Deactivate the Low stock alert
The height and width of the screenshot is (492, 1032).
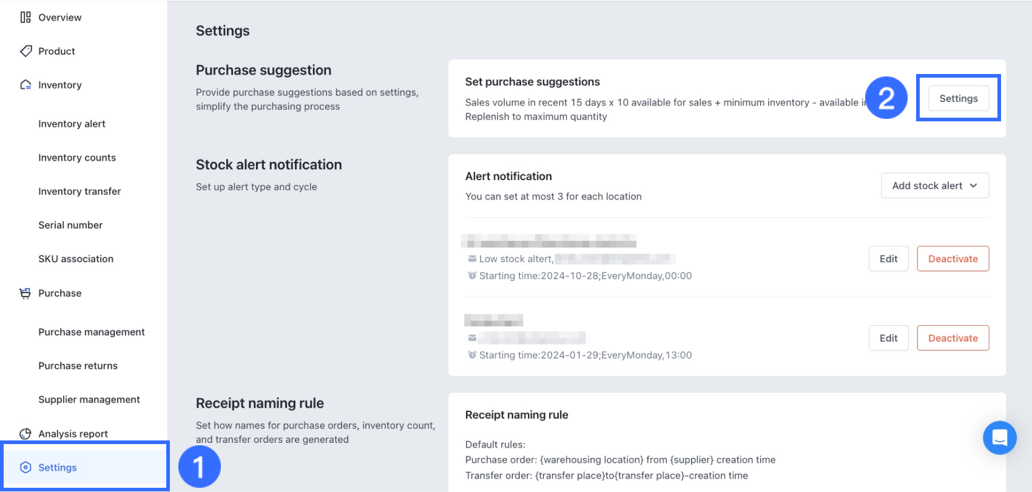coord(953,259)
